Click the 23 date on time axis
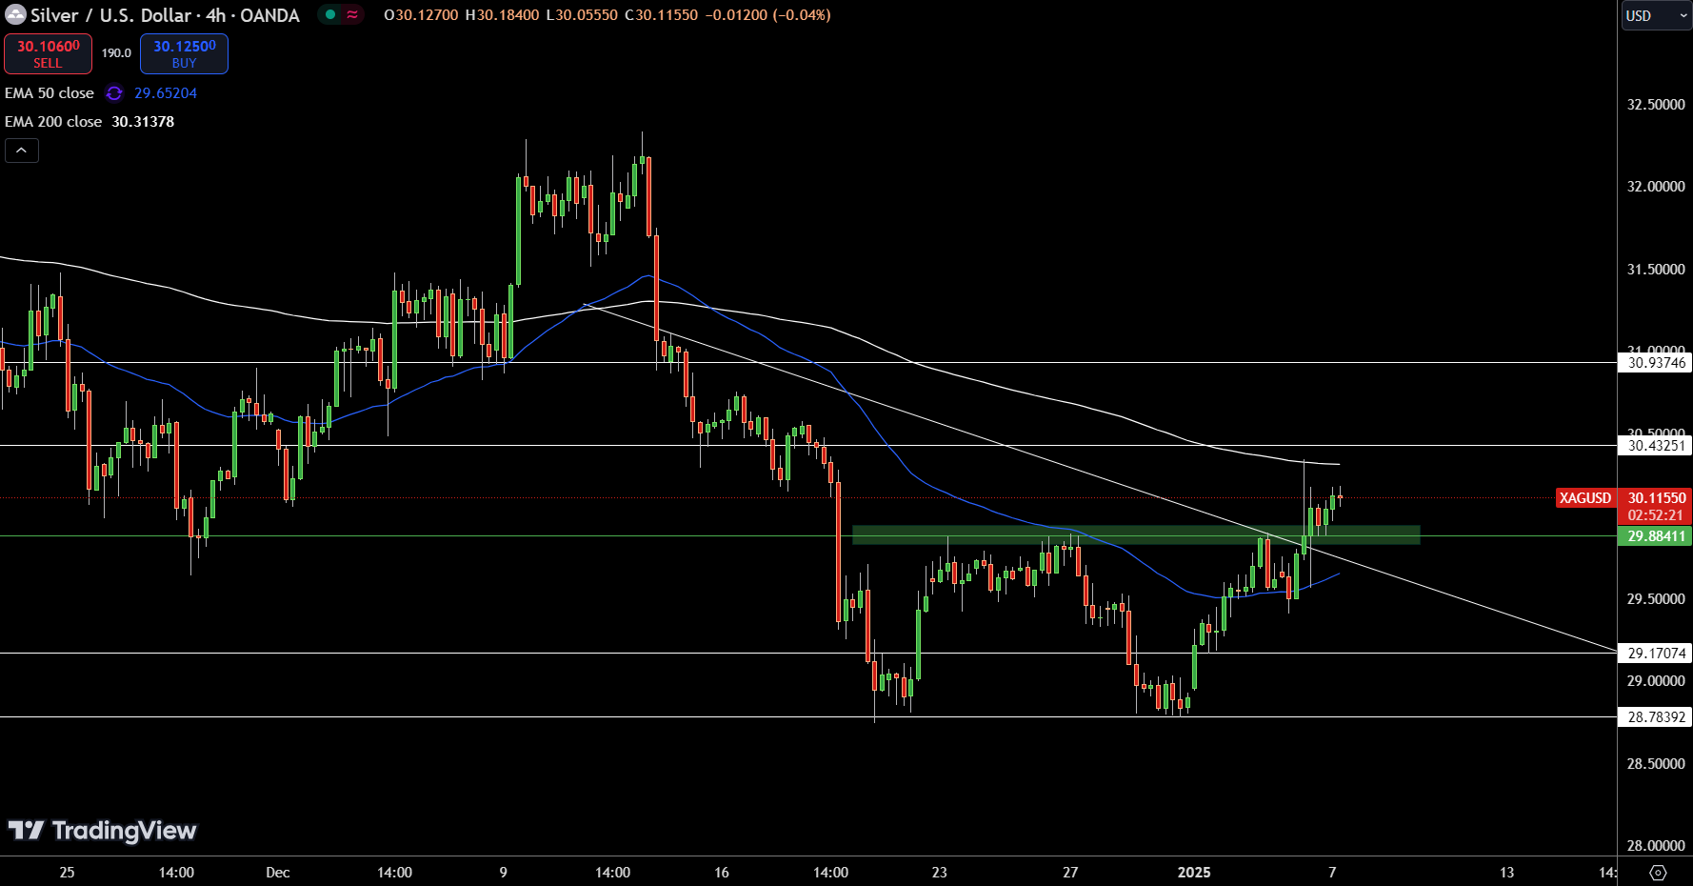Image resolution: width=1693 pixels, height=886 pixels. click(x=940, y=873)
